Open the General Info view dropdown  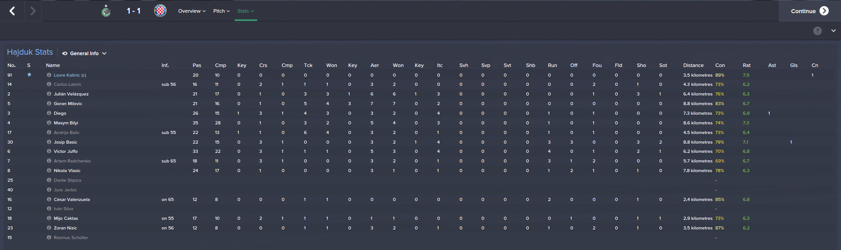[x=85, y=53]
